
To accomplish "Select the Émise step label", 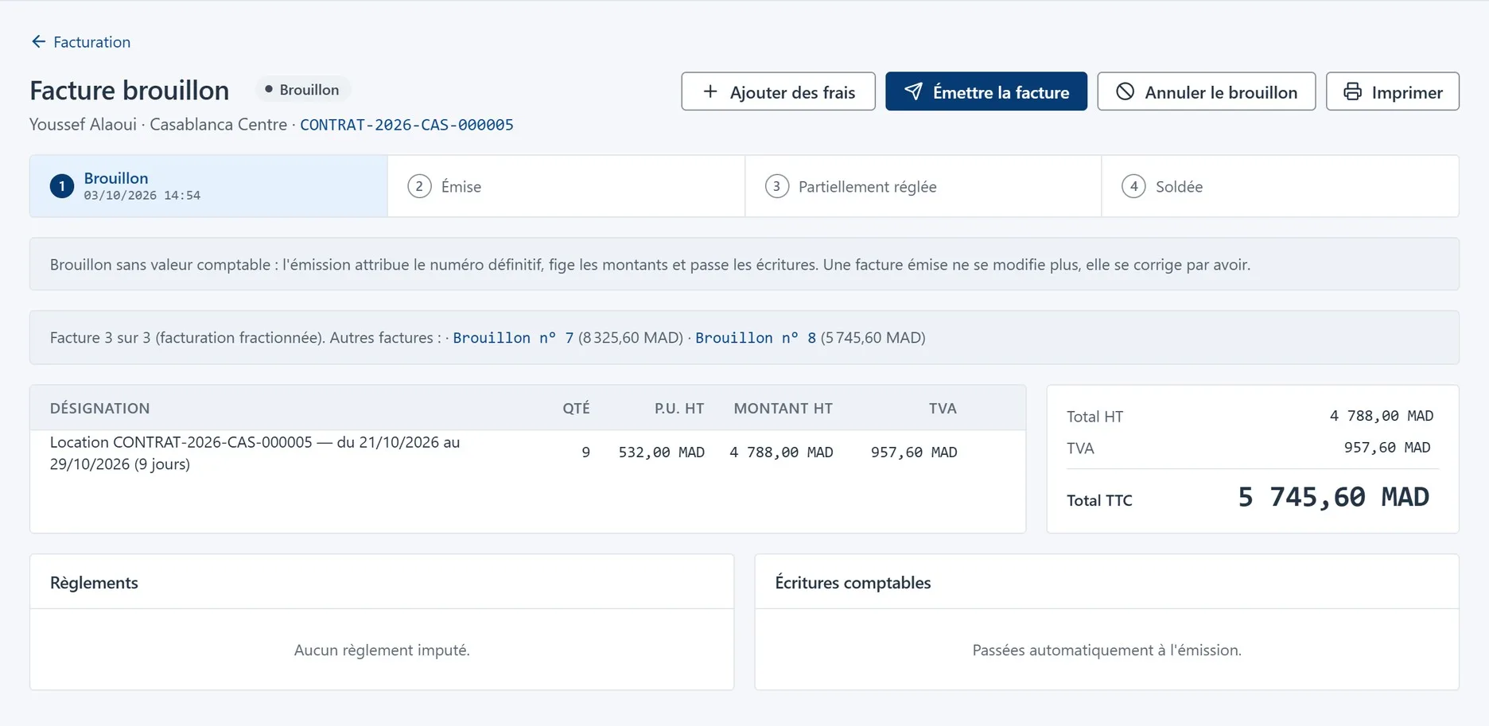I will [x=461, y=187].
